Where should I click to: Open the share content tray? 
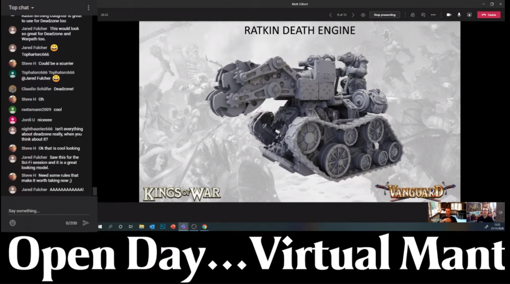point(469,15)
